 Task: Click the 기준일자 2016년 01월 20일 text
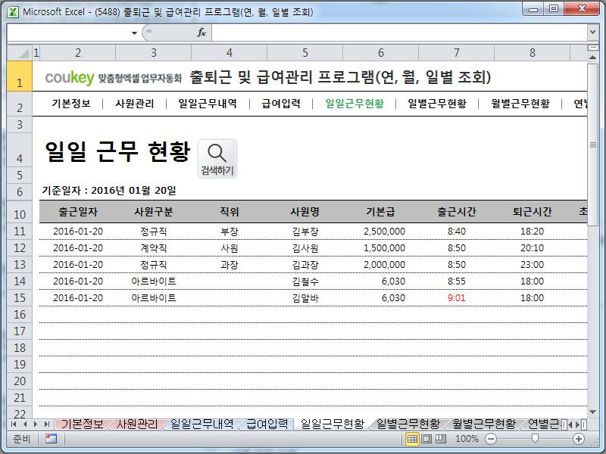[109, 191]
